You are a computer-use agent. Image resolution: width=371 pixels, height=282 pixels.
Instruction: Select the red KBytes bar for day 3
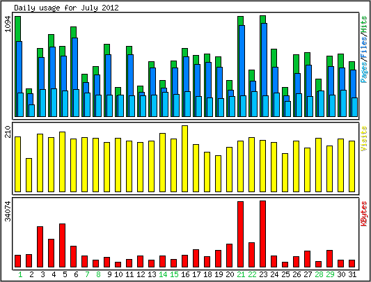point(40,247)
